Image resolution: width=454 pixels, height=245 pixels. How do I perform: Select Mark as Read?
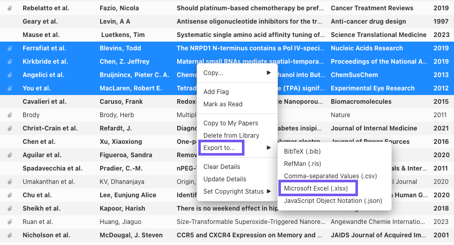coord(223,104)
